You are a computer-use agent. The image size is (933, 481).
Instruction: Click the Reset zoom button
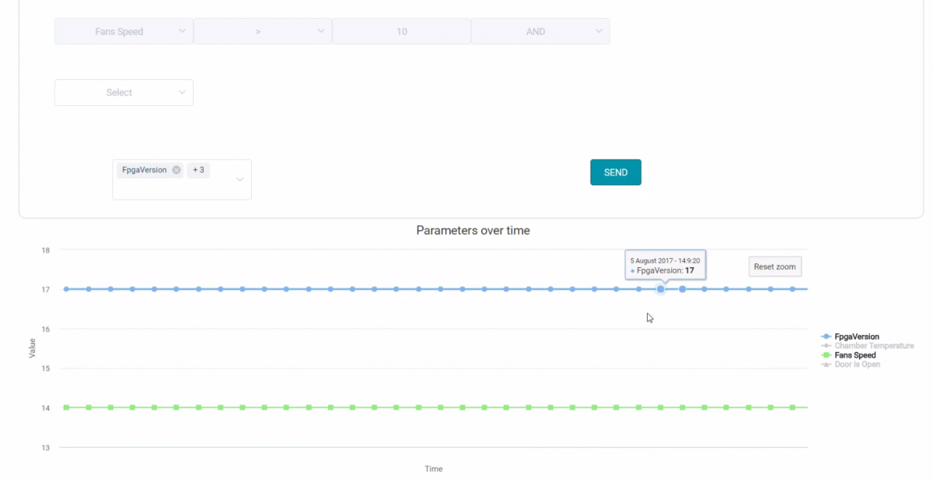click(774, 267)
